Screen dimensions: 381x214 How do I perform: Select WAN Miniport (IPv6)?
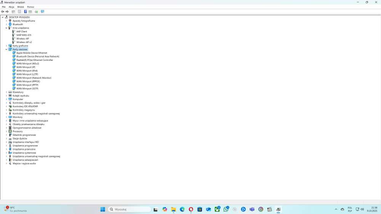[x=27, y=71]
